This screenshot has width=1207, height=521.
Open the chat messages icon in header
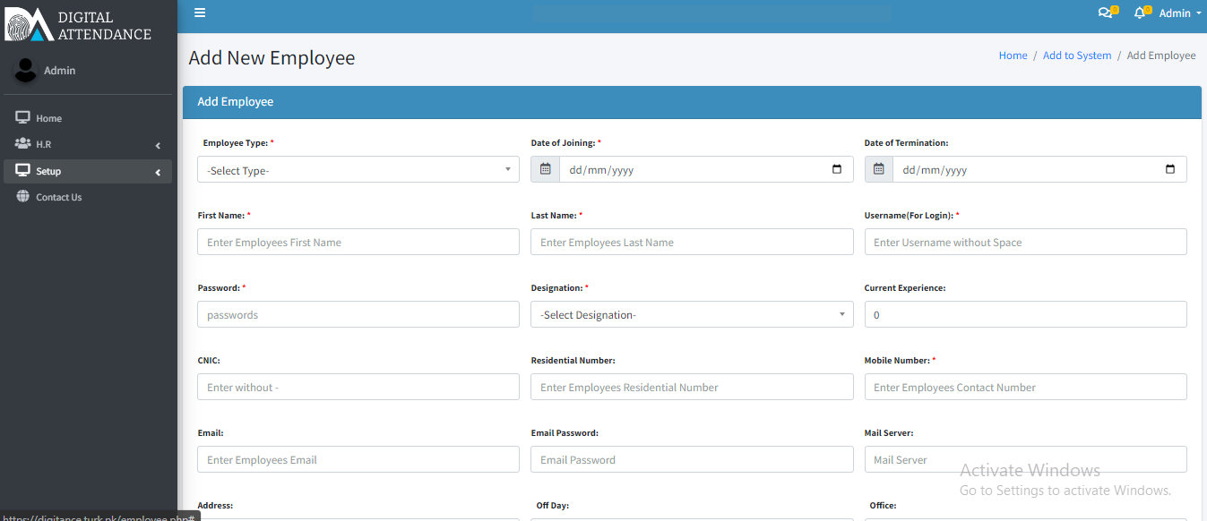click(1105, 13)
